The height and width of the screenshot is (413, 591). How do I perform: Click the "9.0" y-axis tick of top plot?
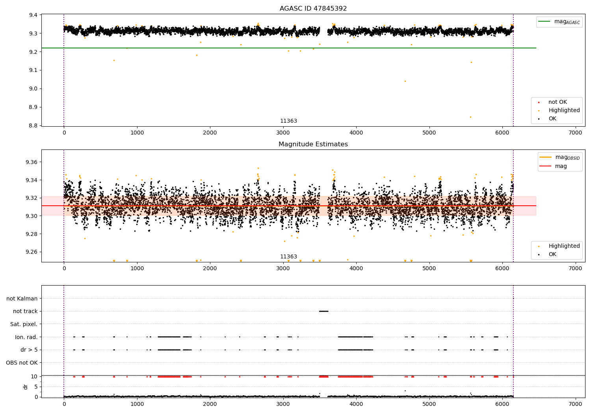pos(34,89)
